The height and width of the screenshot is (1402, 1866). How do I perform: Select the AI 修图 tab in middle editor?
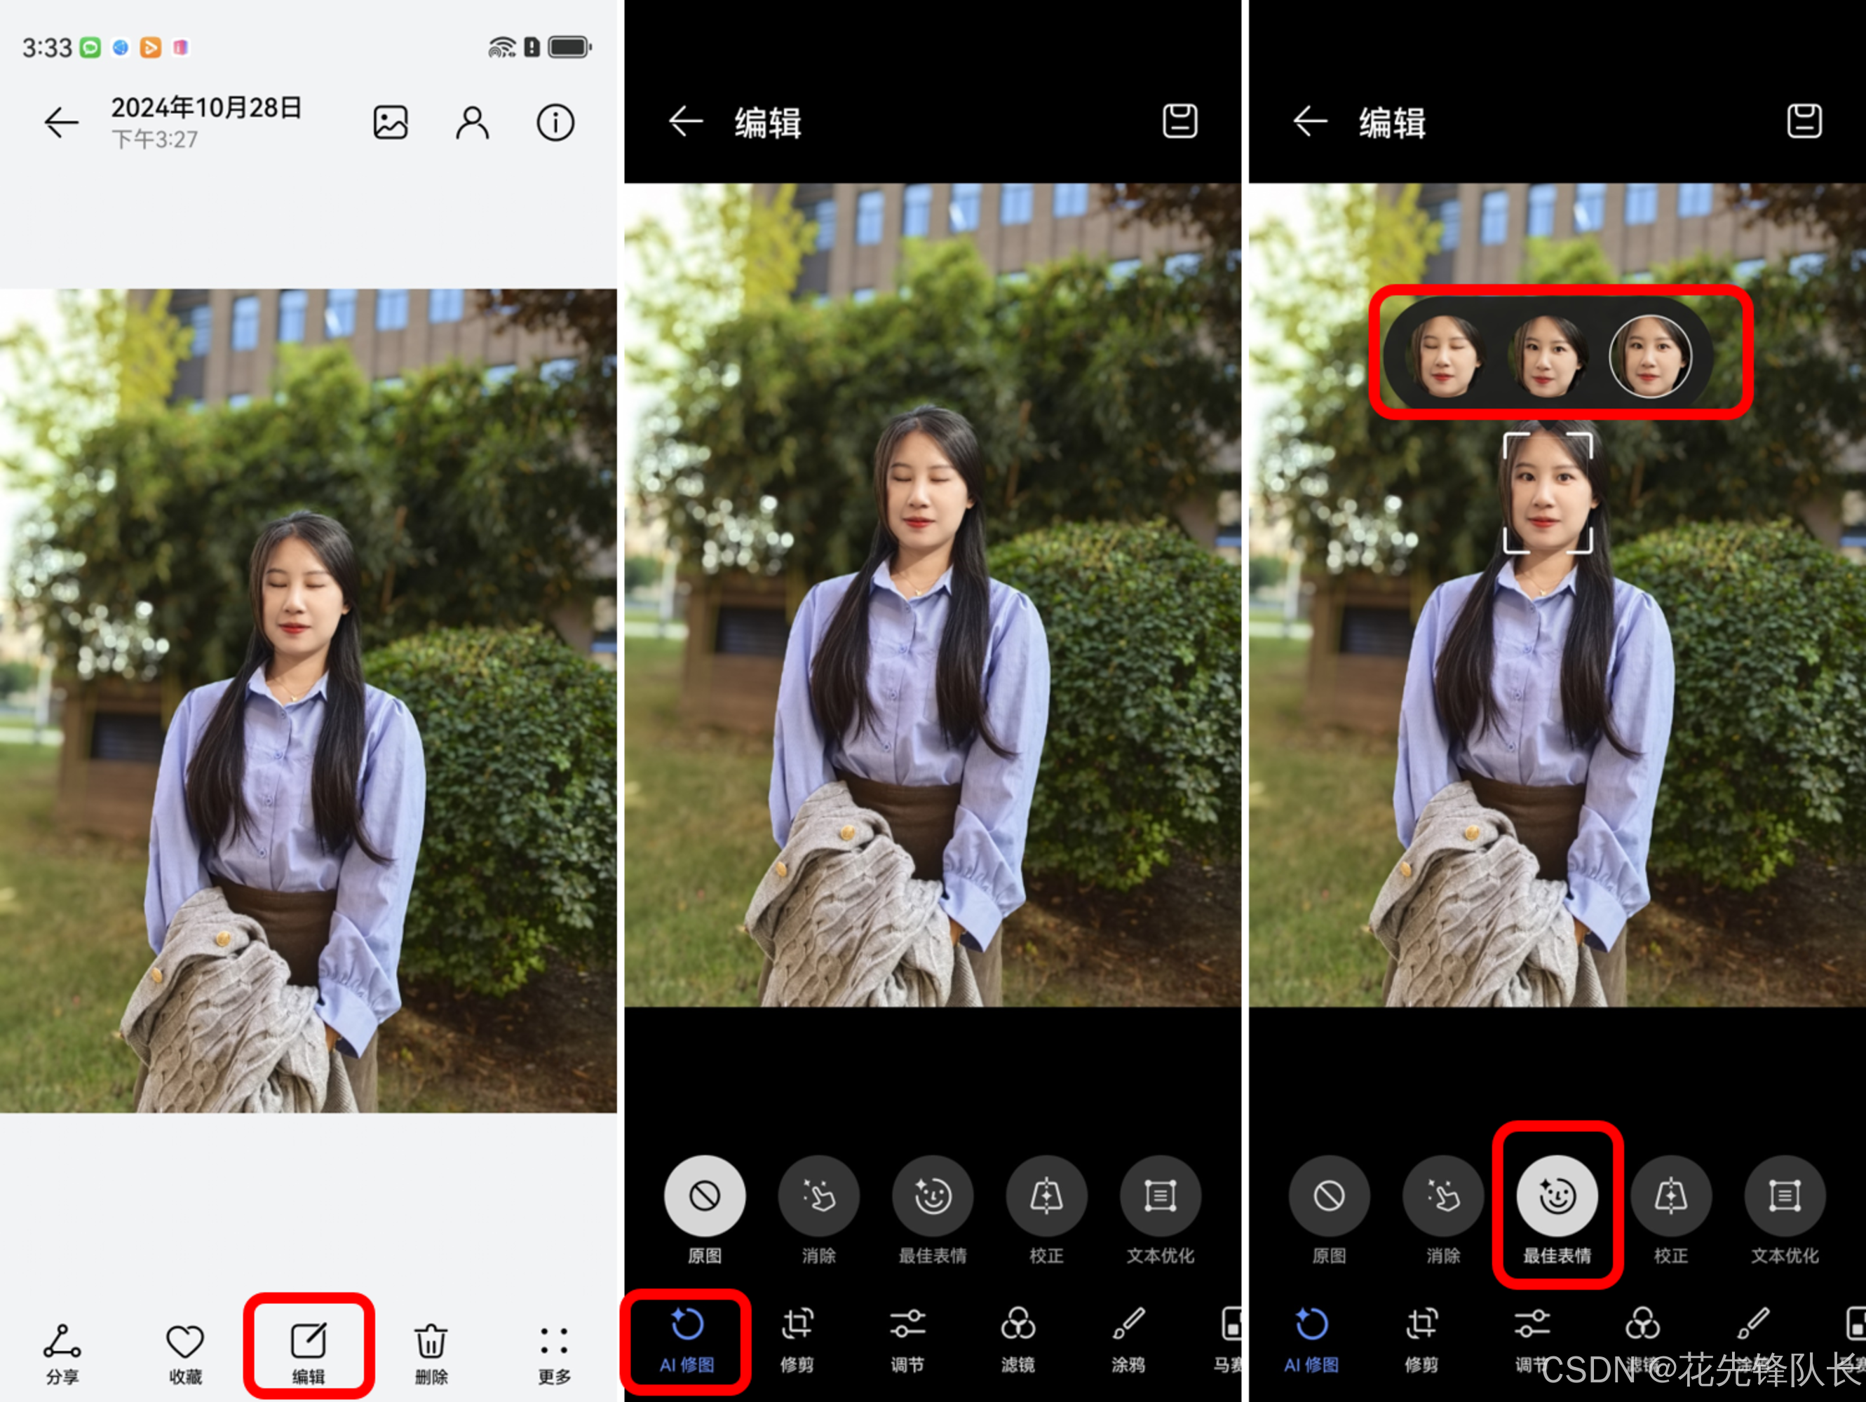687,1339
